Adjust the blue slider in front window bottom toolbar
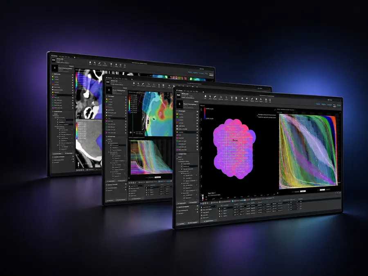The width and height of the screenshot is (368, 276). (242, 200)
